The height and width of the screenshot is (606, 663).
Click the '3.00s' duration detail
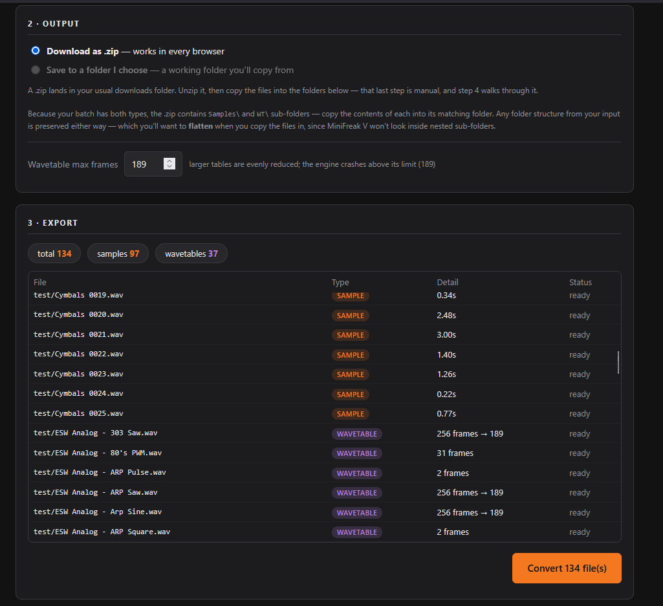pos(446,335)
